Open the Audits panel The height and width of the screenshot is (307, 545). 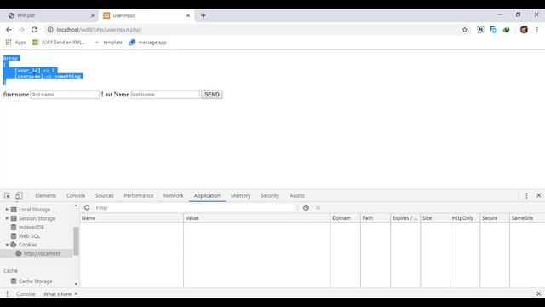297,195
